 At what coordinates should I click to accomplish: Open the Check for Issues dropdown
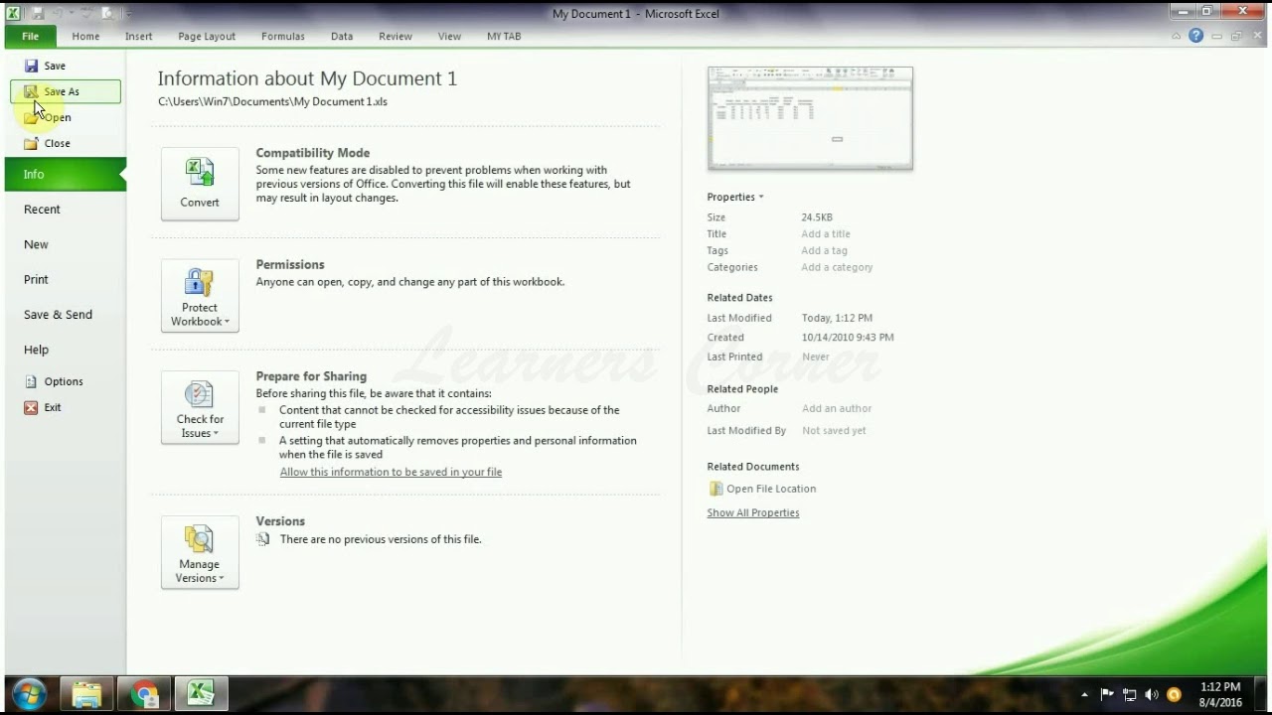tap(200, 407)
